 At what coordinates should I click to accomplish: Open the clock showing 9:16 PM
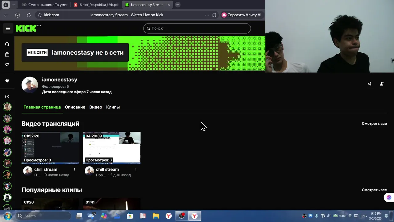376,216
